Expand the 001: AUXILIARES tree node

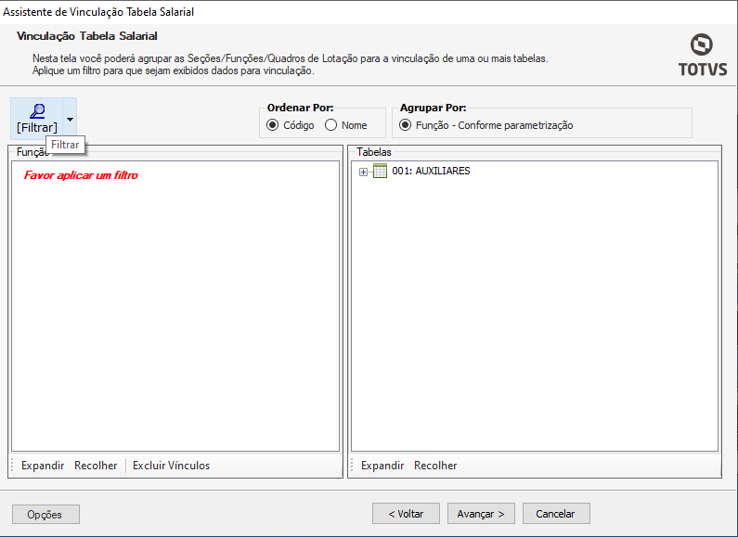click(x=363, y=172)
